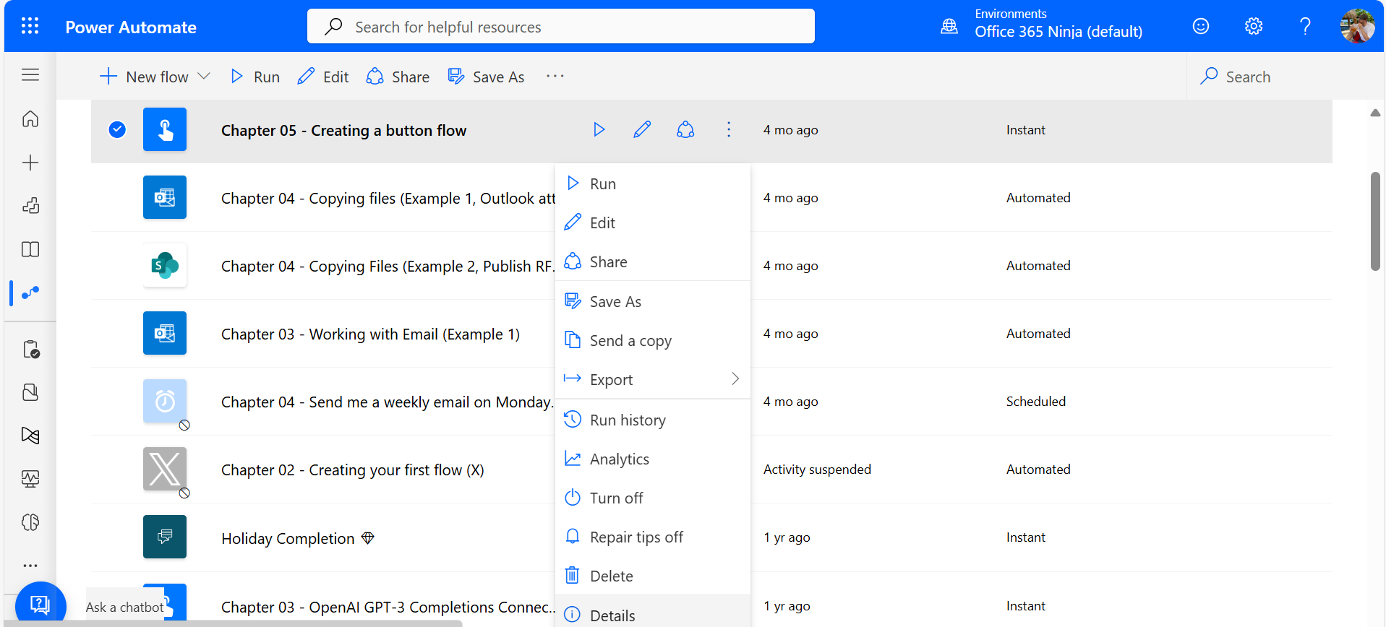
Task: Edit Chapter 05 flow using the row pencil icon
Action: pos(642,130)
